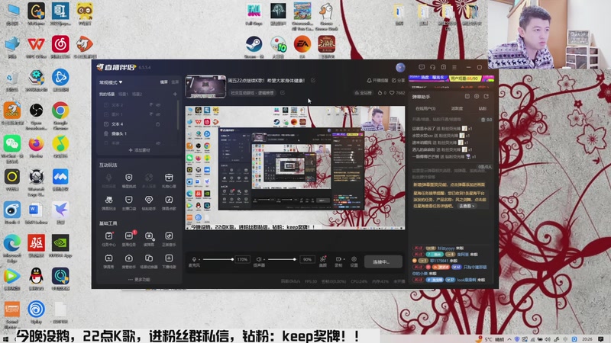This screenshot has height=343, width=611.
Task: Open the 正版音乐 music tool
Action: [x=169, y=239]
